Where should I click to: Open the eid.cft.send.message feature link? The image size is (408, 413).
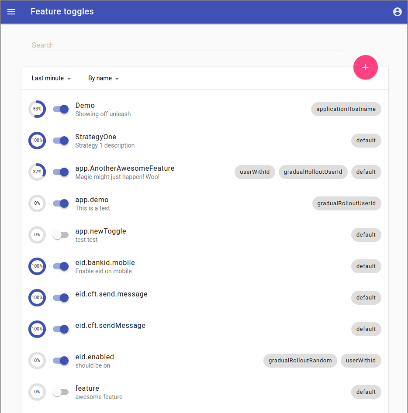tap(111, 294)
